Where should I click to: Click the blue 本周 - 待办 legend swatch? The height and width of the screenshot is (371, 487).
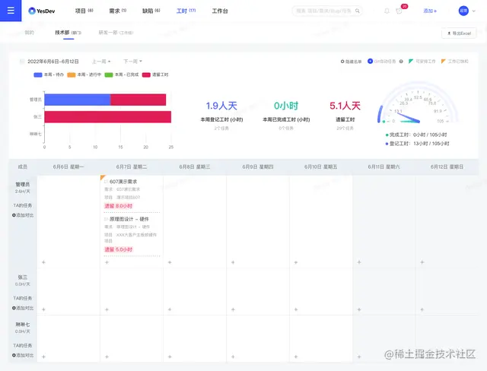coord(38,75)
